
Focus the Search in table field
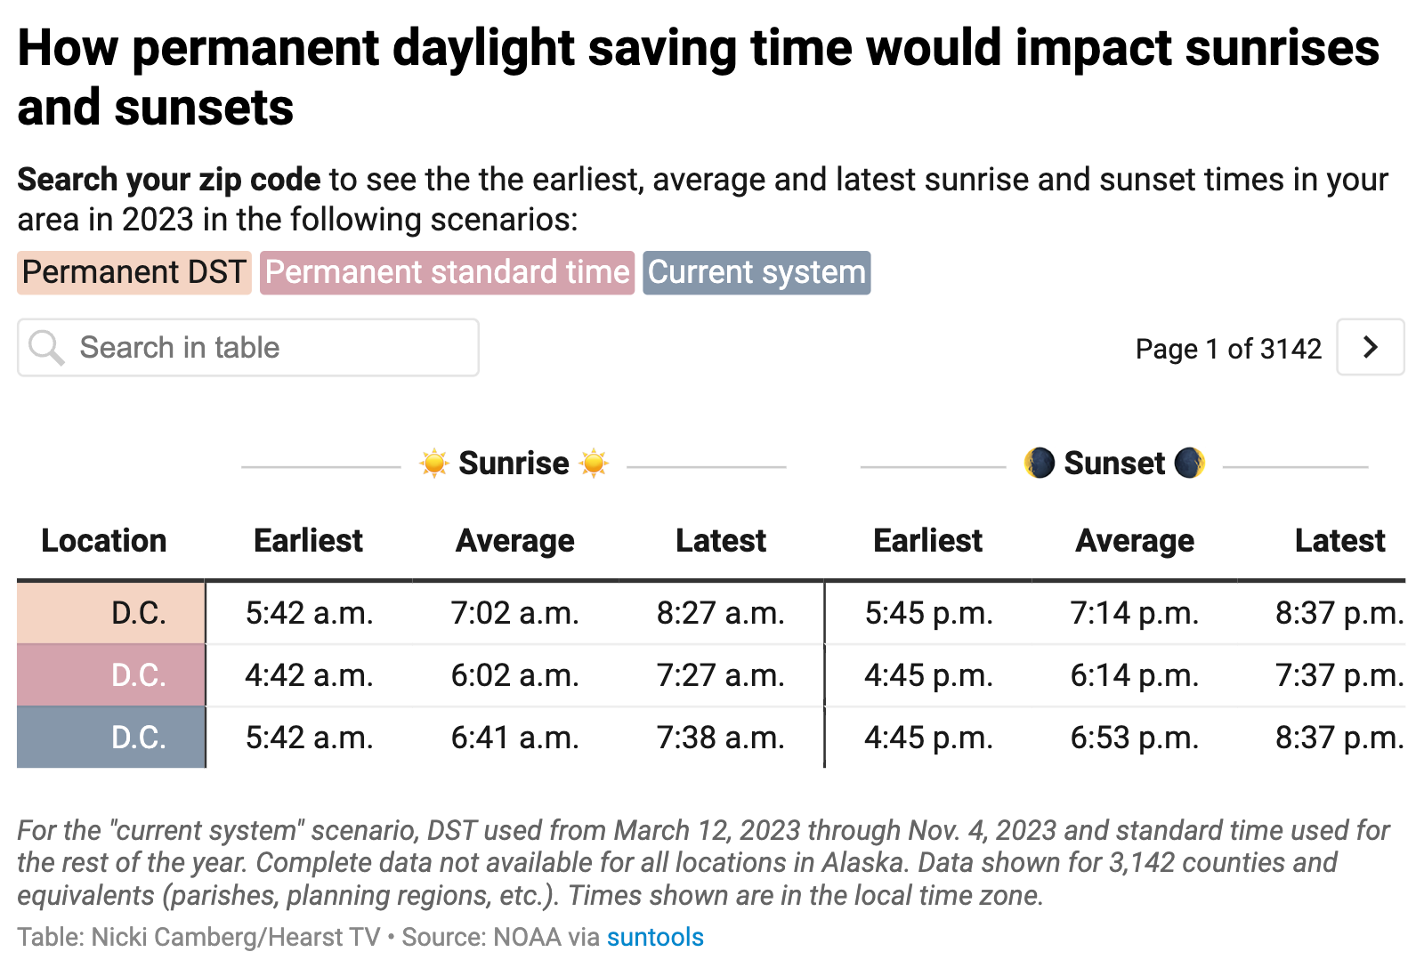coord(267,348)
